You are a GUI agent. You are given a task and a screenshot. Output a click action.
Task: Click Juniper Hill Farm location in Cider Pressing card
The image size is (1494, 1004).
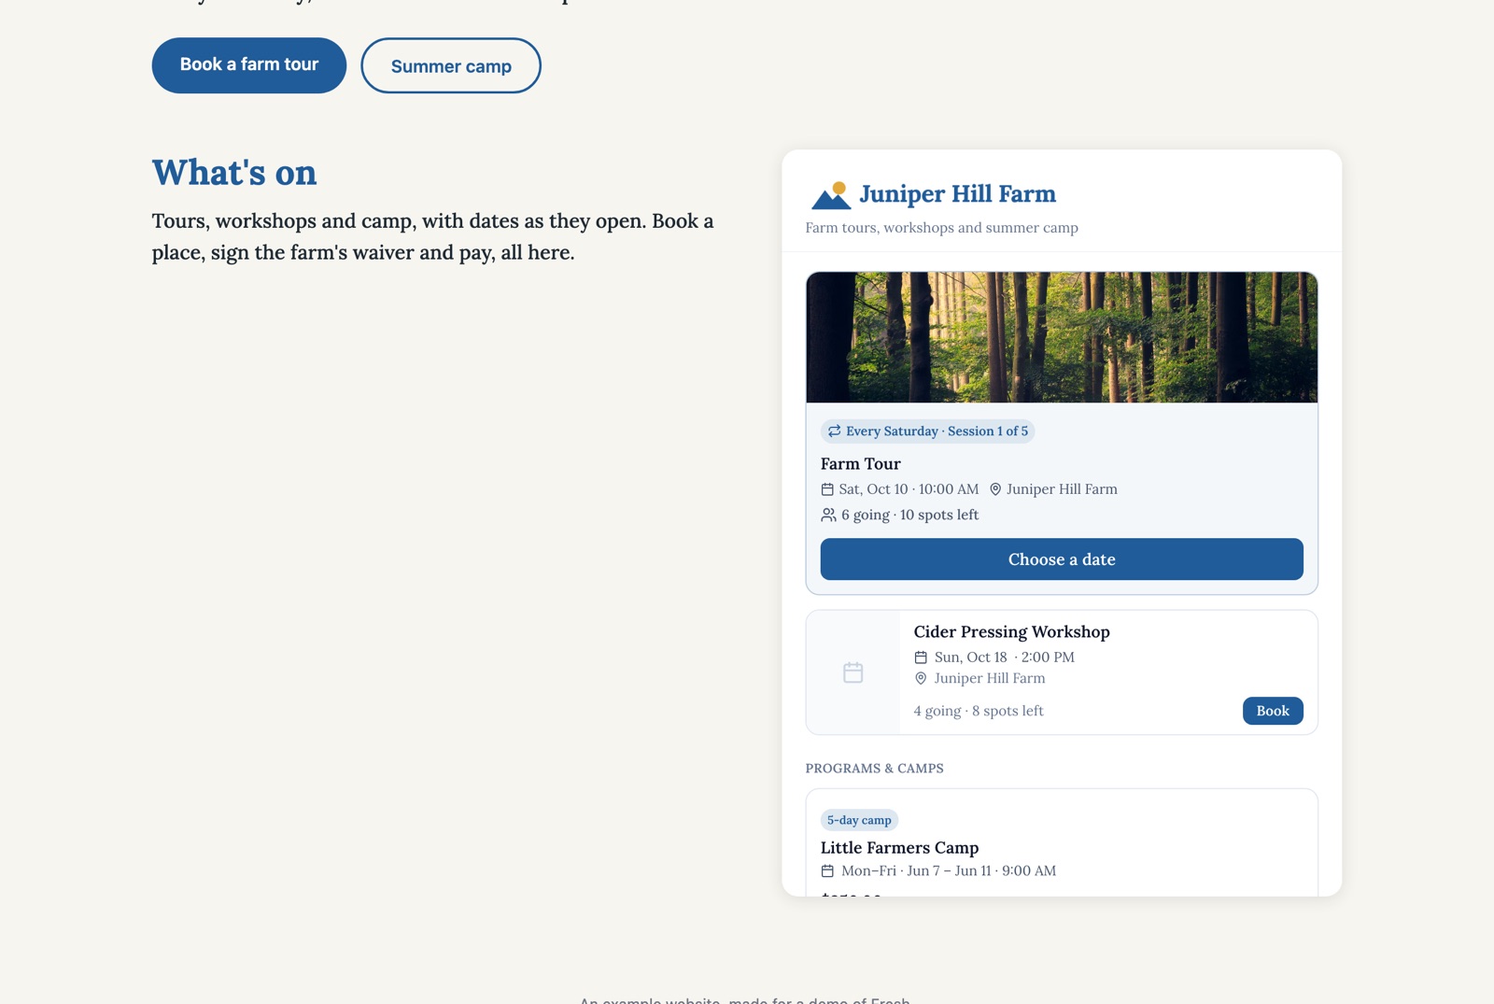(990, 678)
